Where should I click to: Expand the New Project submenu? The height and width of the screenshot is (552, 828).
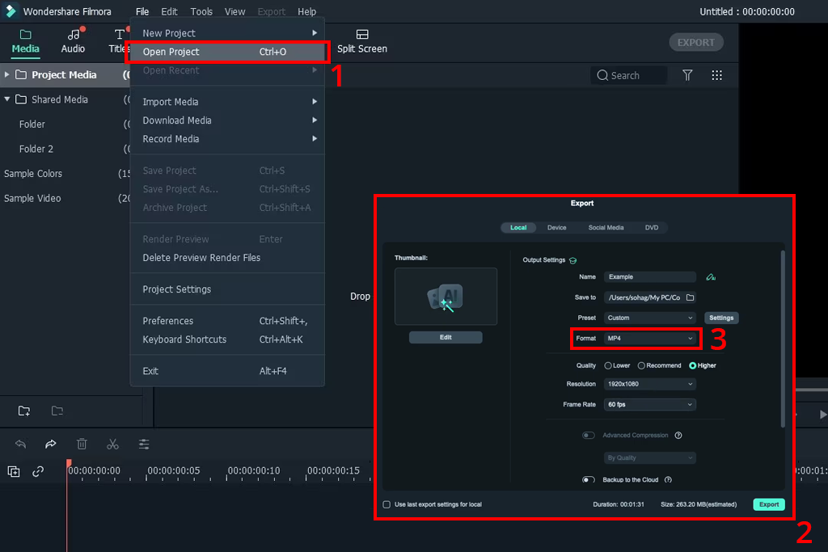coord(227,32)
